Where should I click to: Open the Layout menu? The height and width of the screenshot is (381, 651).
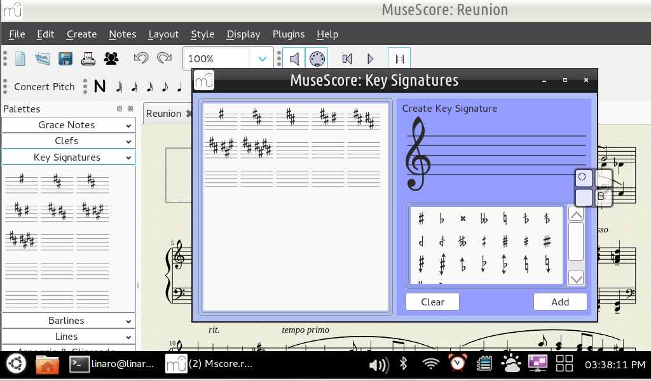(x=163, y=34)
